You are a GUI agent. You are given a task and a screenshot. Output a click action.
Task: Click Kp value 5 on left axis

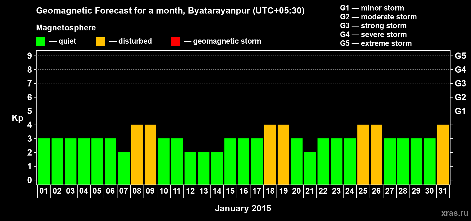[30, 111]
